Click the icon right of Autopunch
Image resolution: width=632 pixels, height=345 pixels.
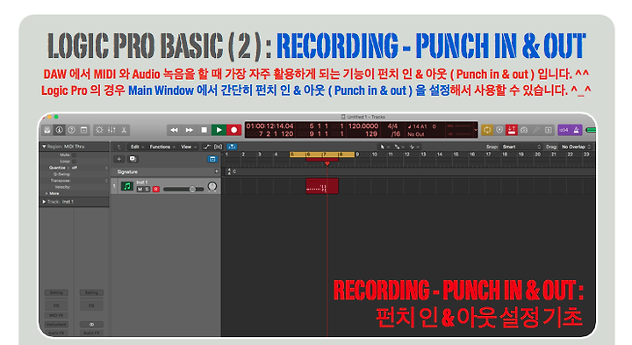(524, 130)
